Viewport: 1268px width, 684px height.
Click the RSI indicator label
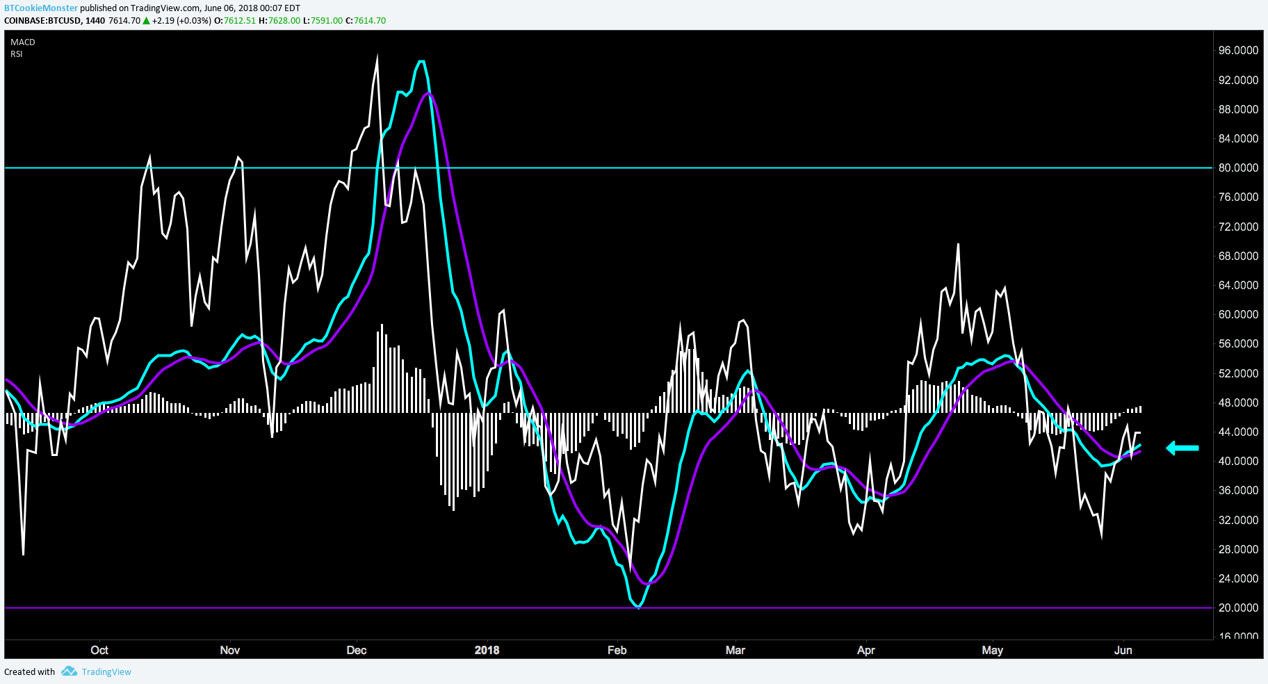tap(17, 54)
